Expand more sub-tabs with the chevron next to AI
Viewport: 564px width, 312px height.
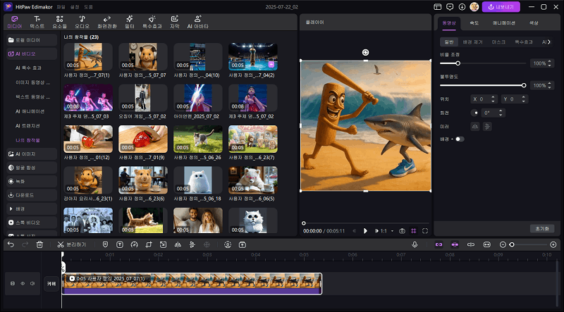(549, 42)
